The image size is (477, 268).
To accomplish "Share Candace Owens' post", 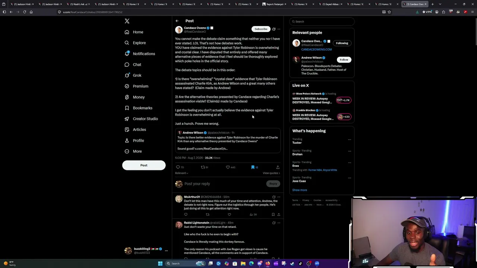I will pyautogui.click(x=278, y=167).
